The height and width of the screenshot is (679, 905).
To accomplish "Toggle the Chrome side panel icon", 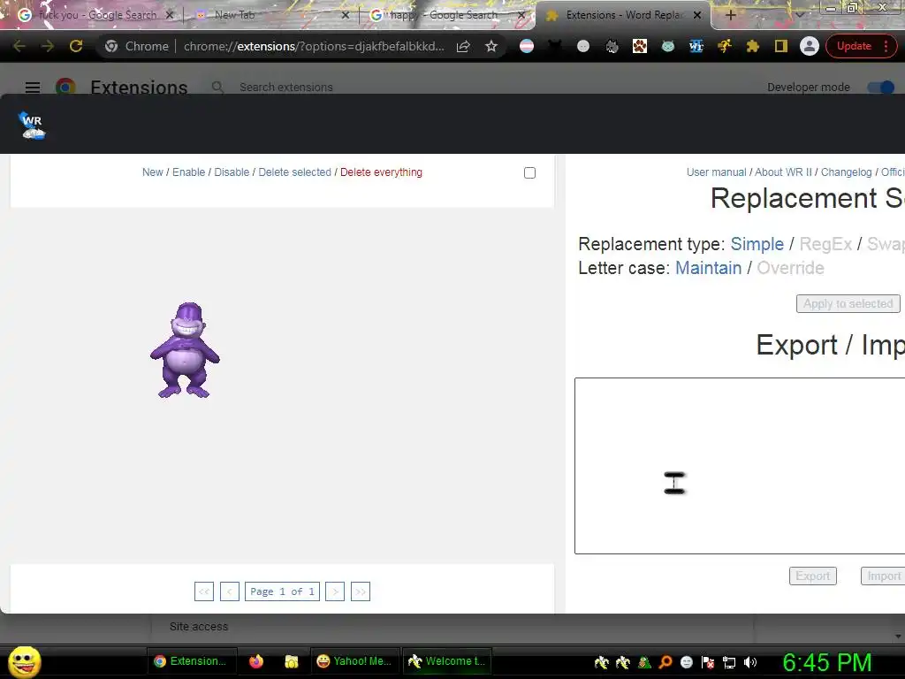I will pos(781,46).
